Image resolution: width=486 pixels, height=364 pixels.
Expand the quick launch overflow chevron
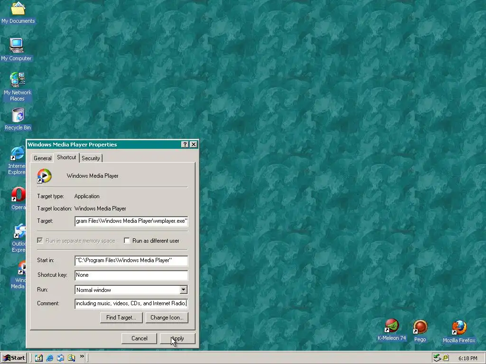[x=82, y=356]
